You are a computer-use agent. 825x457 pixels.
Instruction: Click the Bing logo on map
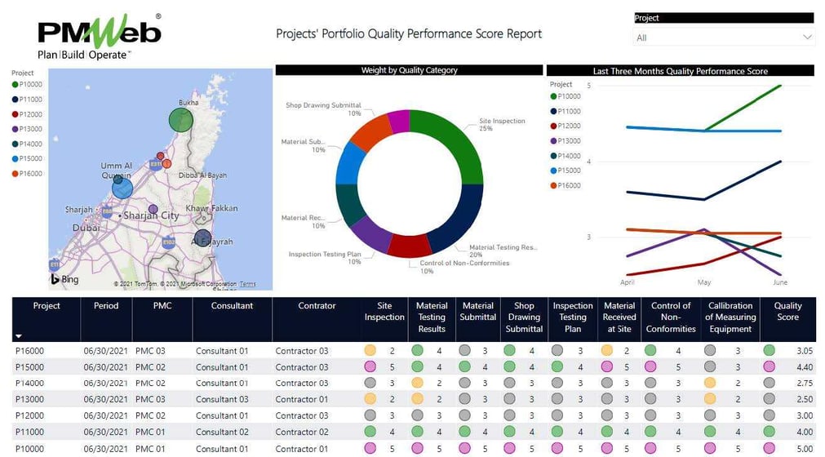tap(65, 279)
